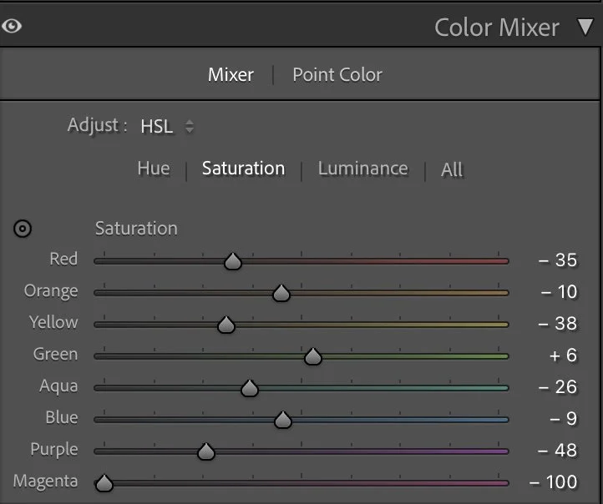Viewport: 603px width, 504px height.
Task: Select the Luminance tab
Action: 362,169
